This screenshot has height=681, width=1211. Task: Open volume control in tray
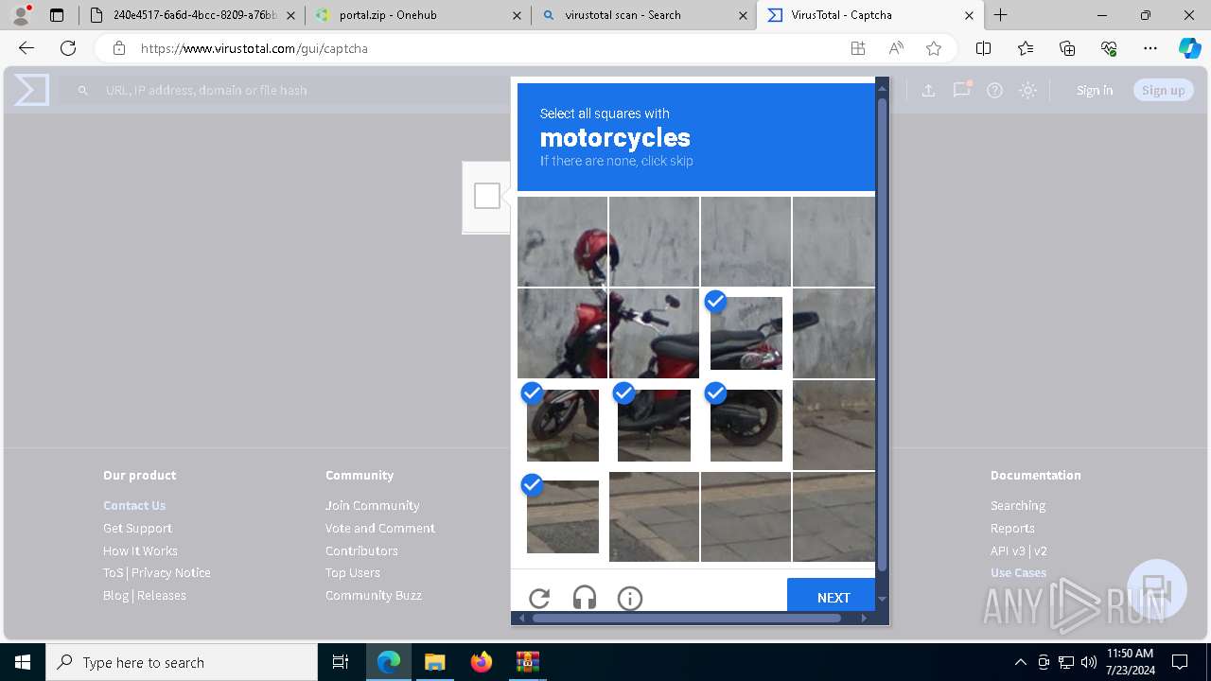(x=1089, y=662)
